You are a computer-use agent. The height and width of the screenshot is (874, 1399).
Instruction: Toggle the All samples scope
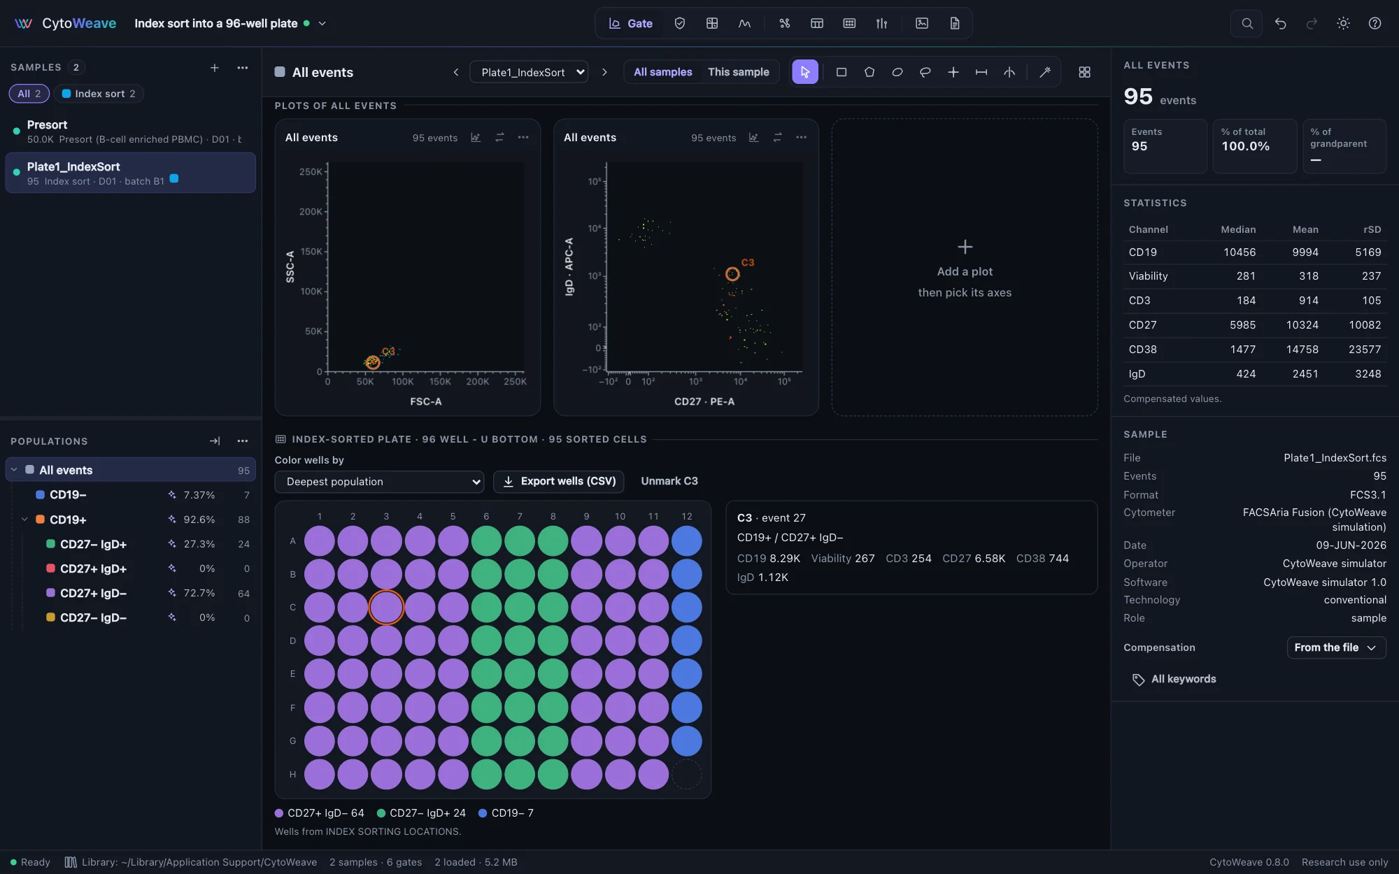pyautogui.click(x=662, y=72)
